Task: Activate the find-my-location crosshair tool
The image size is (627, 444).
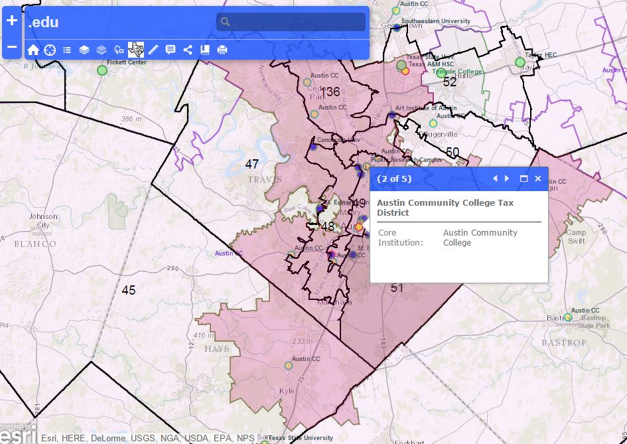Action: click(x=50, y=50)
